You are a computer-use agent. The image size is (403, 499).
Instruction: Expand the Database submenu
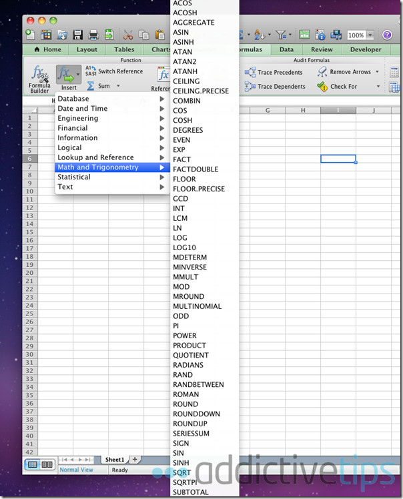[111, 99]
